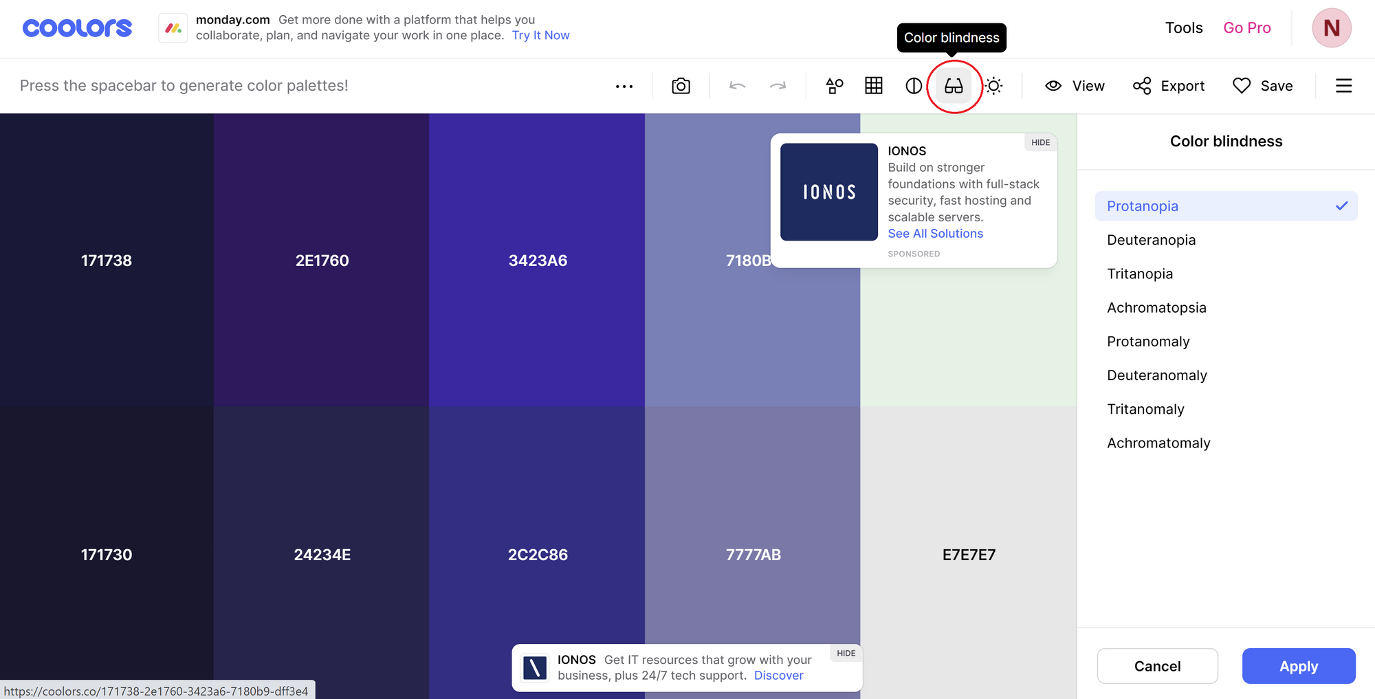
Task: Hide the IONOS sponsored ad card
Action: 1040,142
